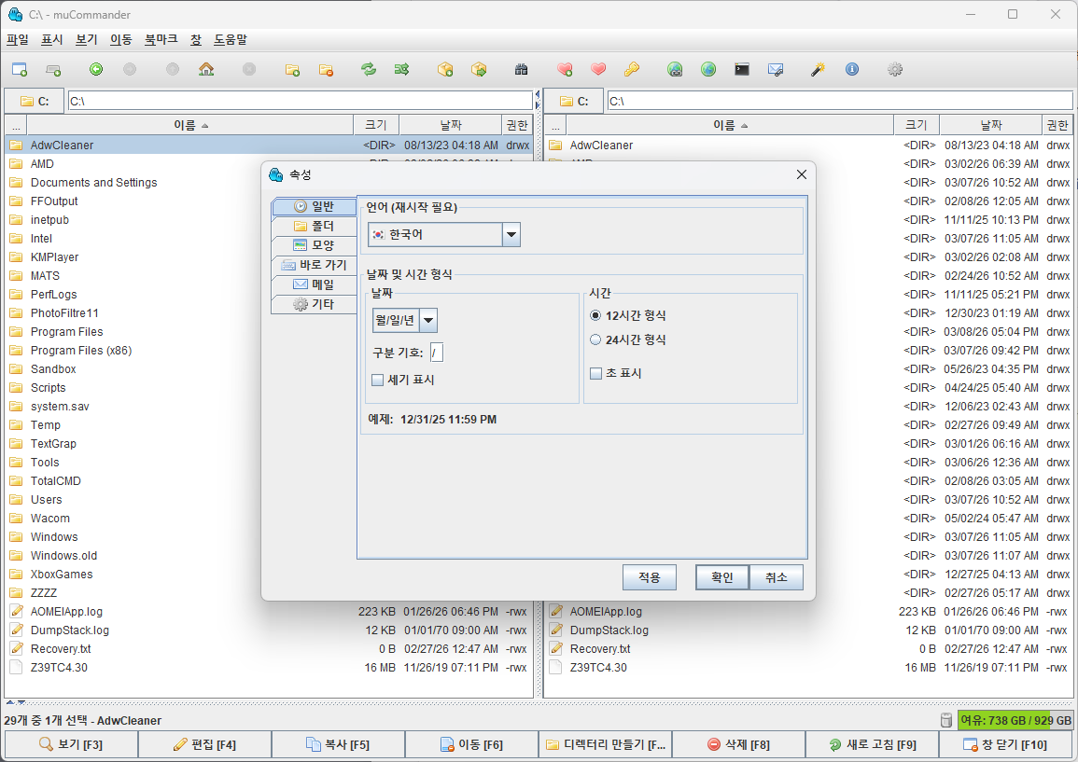Open preferences gear icon in toolbar

894,69
